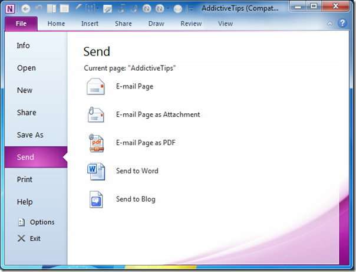The width and height of the screenshot is (356, 272).
Task: Select Send in the backstage menu
Action: click(36, 157)
